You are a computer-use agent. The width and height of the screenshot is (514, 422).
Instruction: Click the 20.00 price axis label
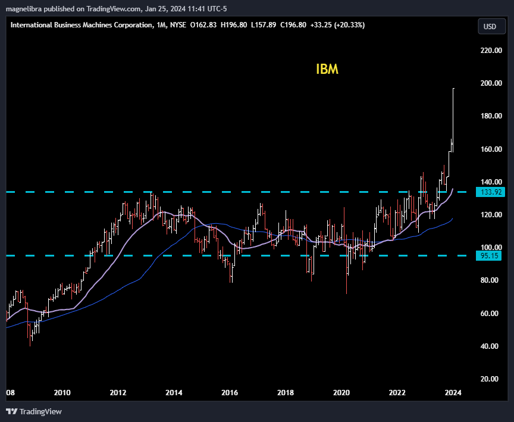point(491,379)
